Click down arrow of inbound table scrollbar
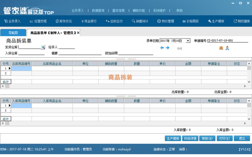 click(x=249, y=119)
